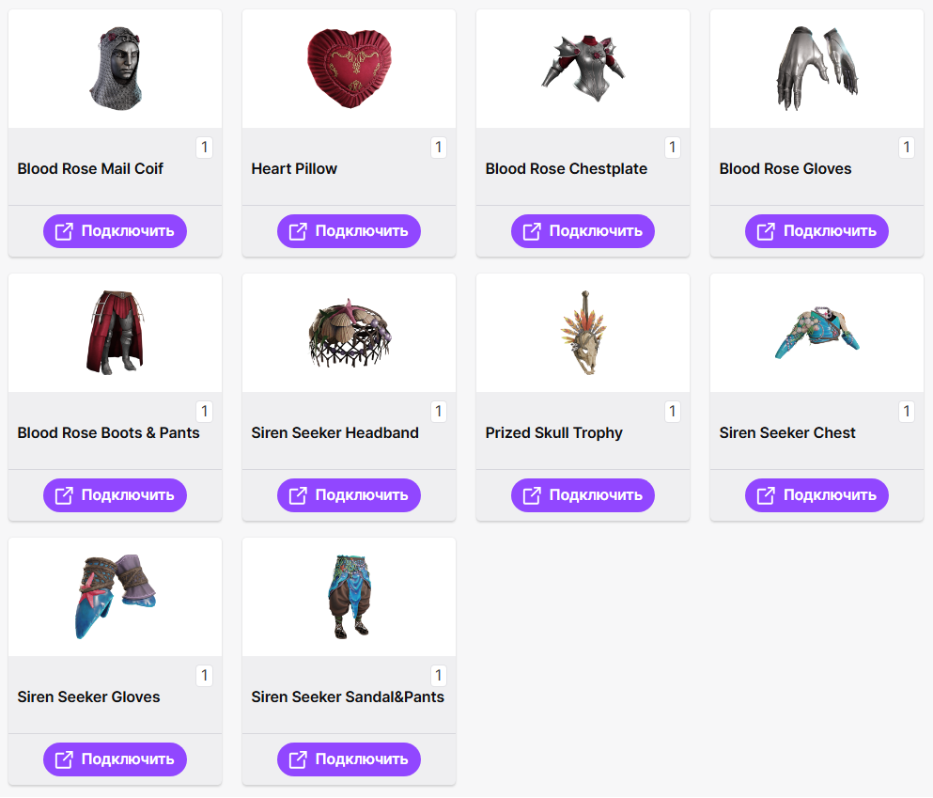933x798 pixels.
Task: Click the Подключить button for Blood Rose Gloves
Action: click(816, 231)
